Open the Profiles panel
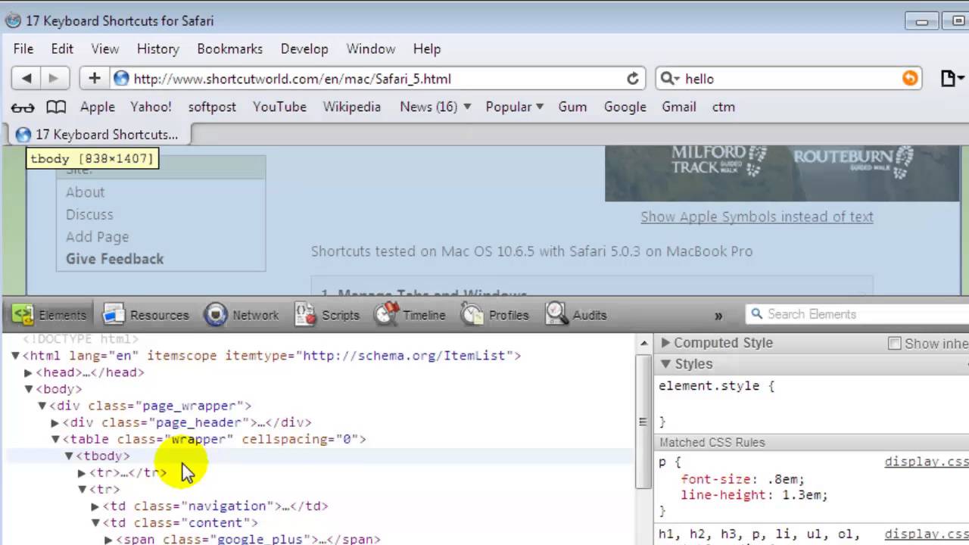Screen dimensions: 969x545 pos(495,315)
